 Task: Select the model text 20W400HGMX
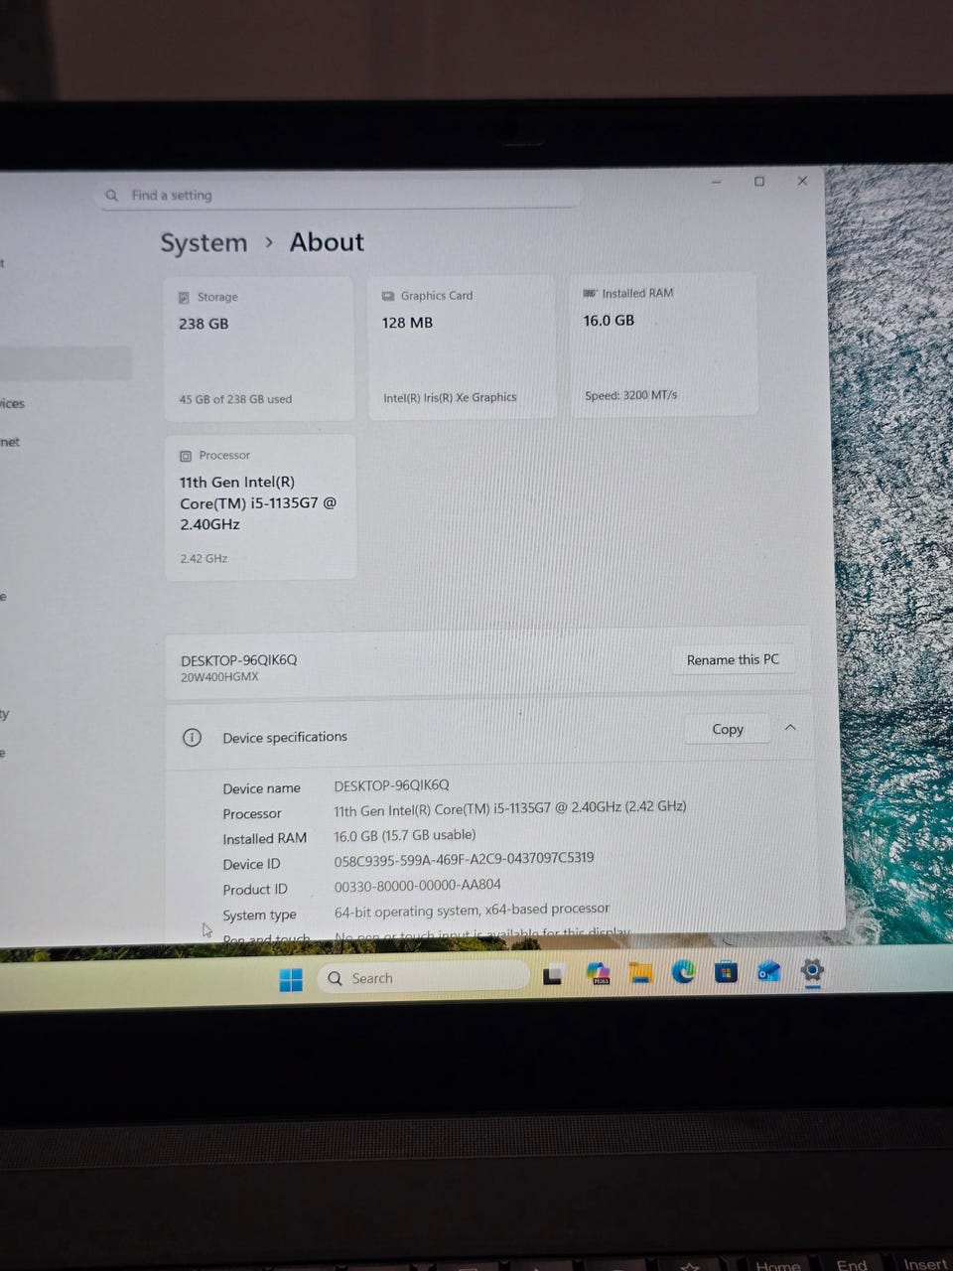click(x=219, y=677)
